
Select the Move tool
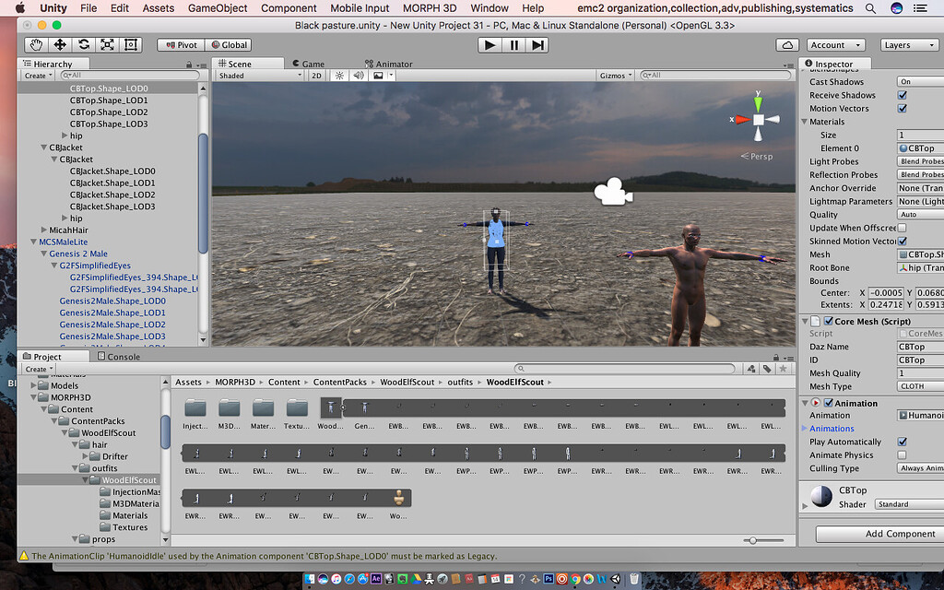[59, 44]
